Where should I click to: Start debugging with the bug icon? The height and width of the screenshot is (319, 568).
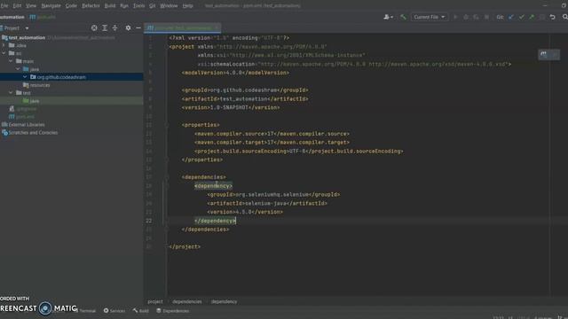466,17
